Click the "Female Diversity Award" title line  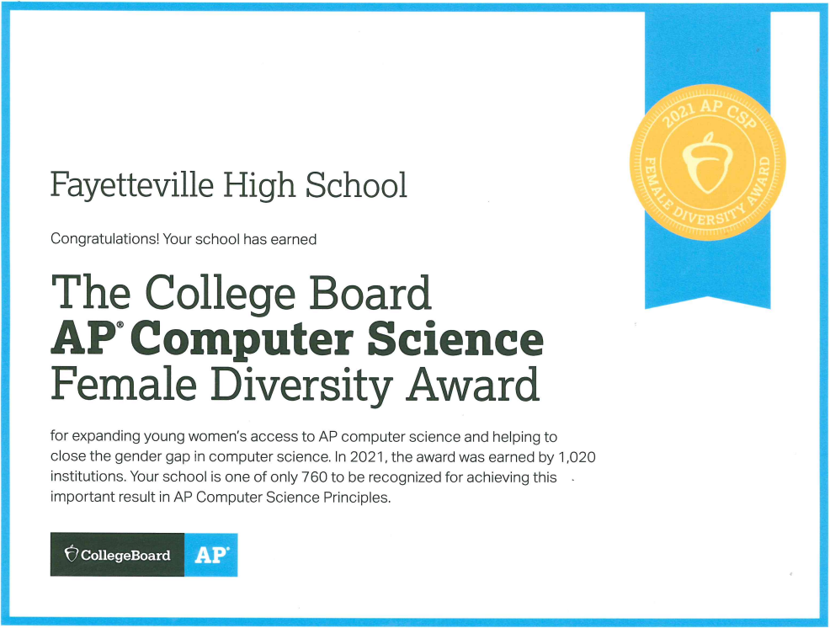pyautogui.click(x=295, y=386)
